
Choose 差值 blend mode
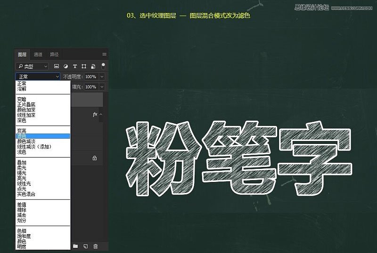click(43, 205)
